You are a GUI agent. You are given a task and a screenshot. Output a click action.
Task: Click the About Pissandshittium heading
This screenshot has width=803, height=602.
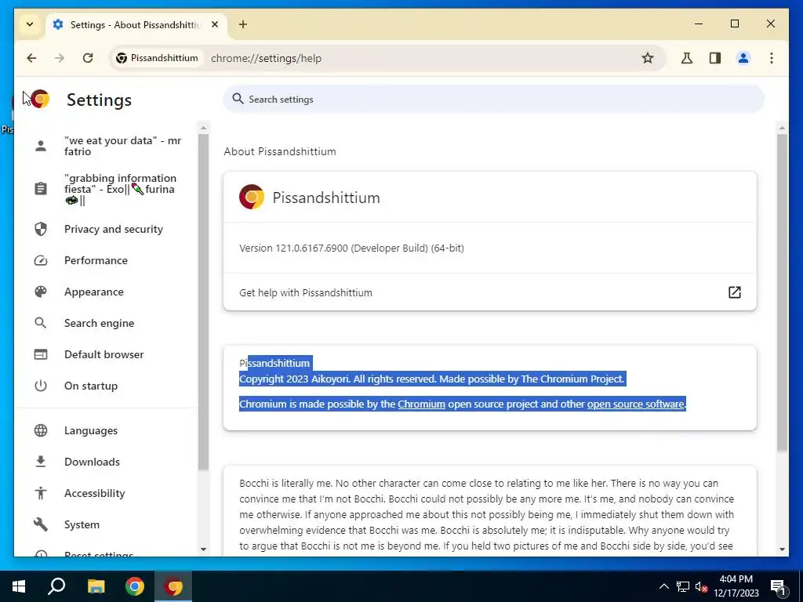pyautogui.click(x=280, y=151)
